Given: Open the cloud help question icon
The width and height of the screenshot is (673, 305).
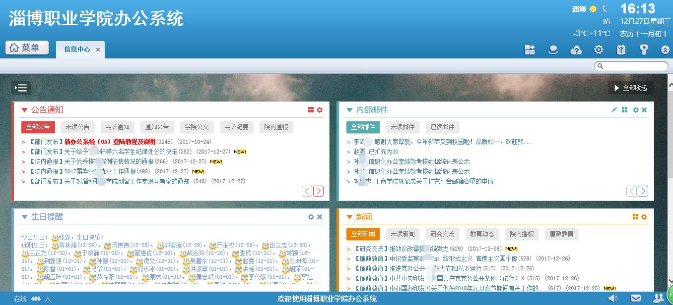Looking at the screenshot, I should point(576,50).
